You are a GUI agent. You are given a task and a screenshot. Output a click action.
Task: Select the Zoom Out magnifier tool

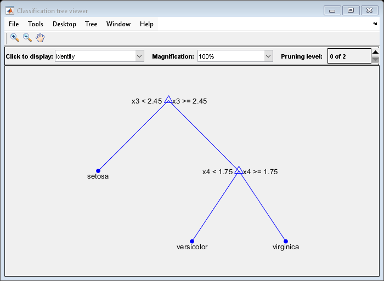coord(27,38)
